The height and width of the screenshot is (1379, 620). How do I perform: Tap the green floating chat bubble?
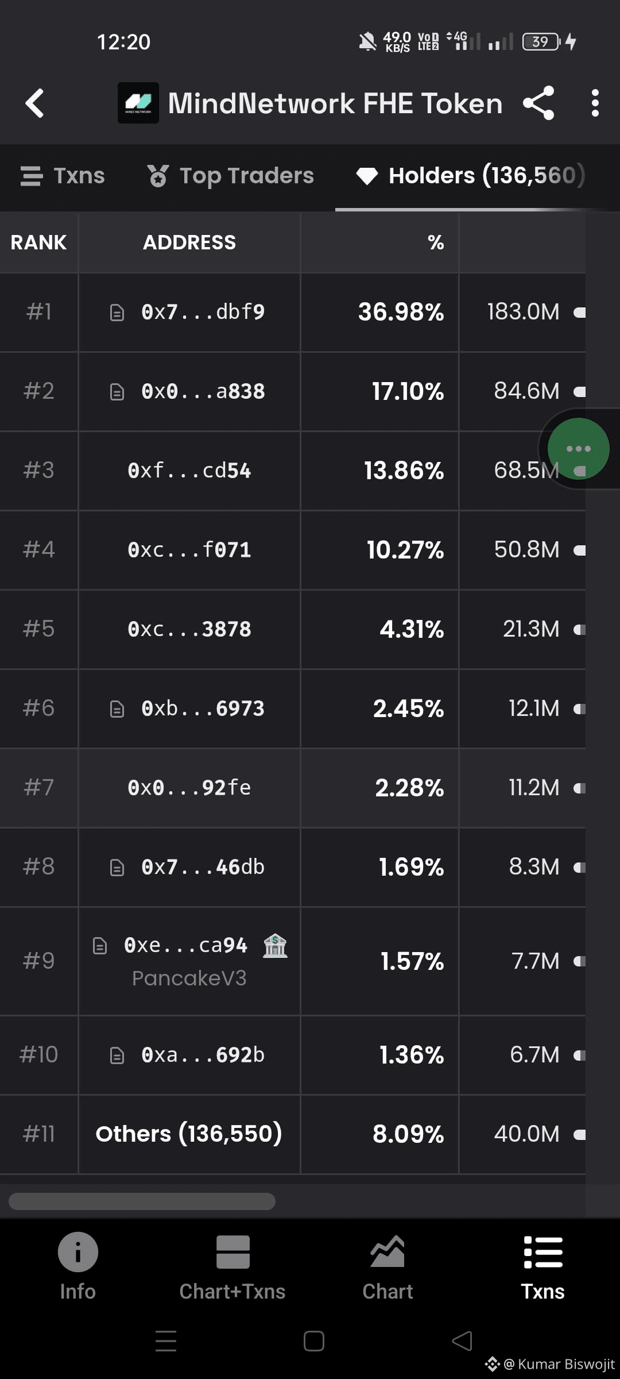pyautogui.click(x=578, y=449)
